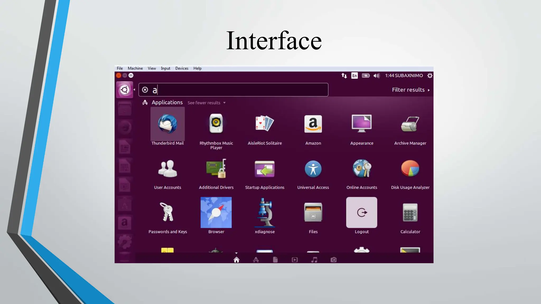Open the Help menu
This screenshot has width=541, height=304.
[x=197, y=68]
